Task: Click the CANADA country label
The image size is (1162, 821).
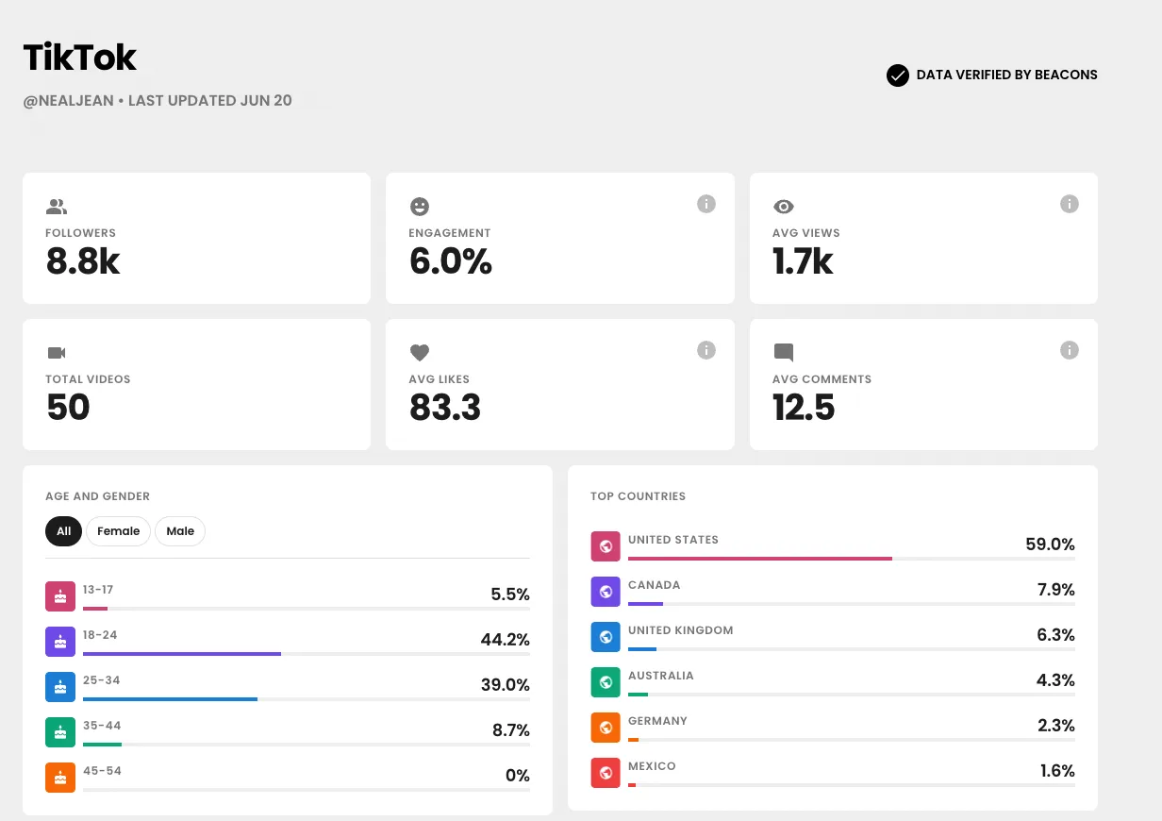Action: pos(655,585)
